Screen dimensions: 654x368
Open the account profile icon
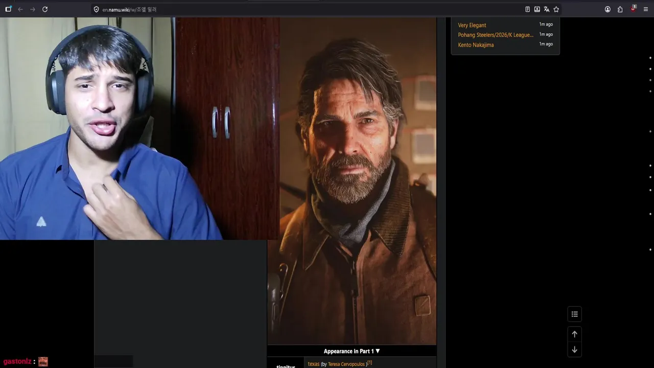pos(608,9)
